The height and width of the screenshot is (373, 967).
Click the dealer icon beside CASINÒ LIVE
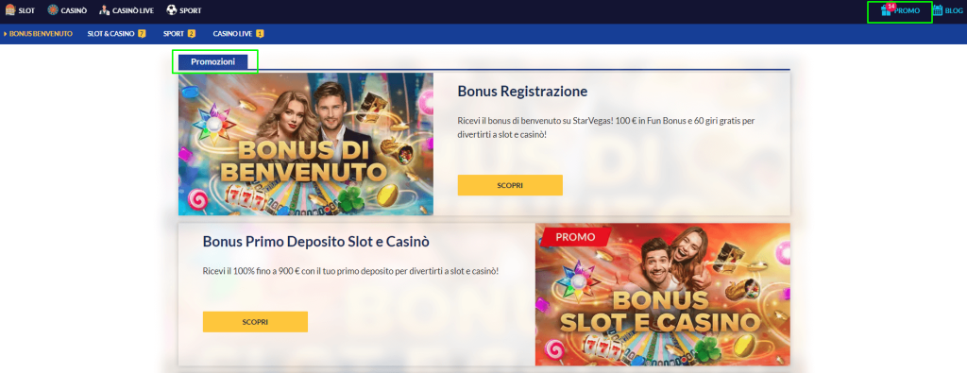coord(104,9)
